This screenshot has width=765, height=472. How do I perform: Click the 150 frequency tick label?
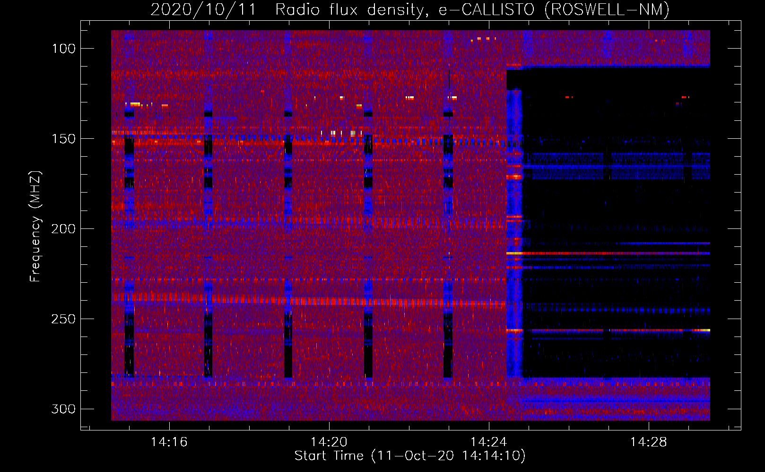(x=64, y=139)
